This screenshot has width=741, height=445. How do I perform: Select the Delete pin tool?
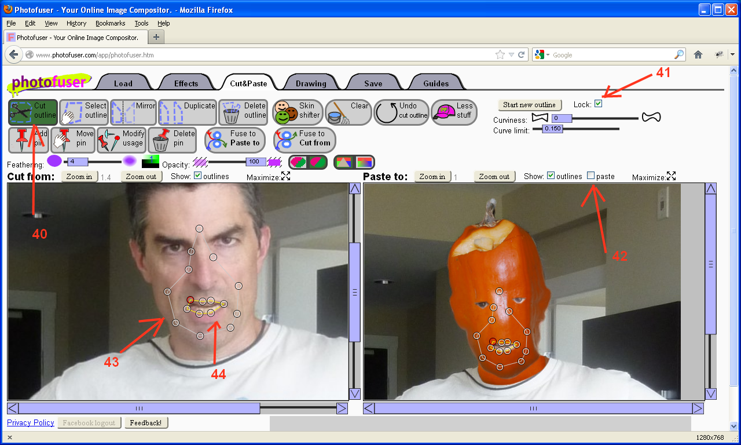173,140
